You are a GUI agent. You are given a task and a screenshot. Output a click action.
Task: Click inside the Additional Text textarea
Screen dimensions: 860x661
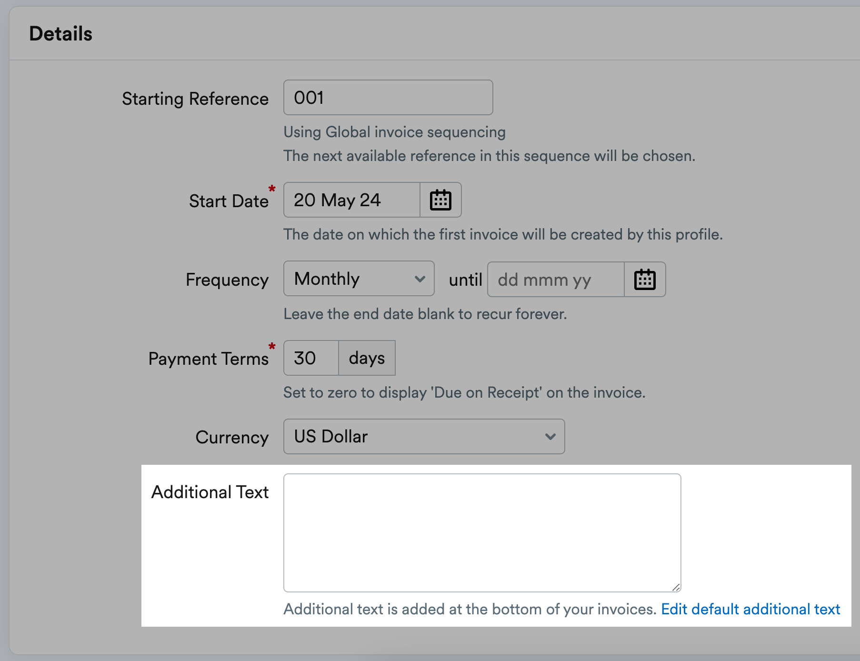click(482, 533)
